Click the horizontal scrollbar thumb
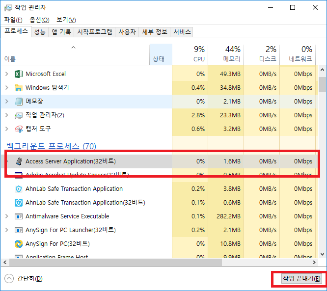 (116, 262)
